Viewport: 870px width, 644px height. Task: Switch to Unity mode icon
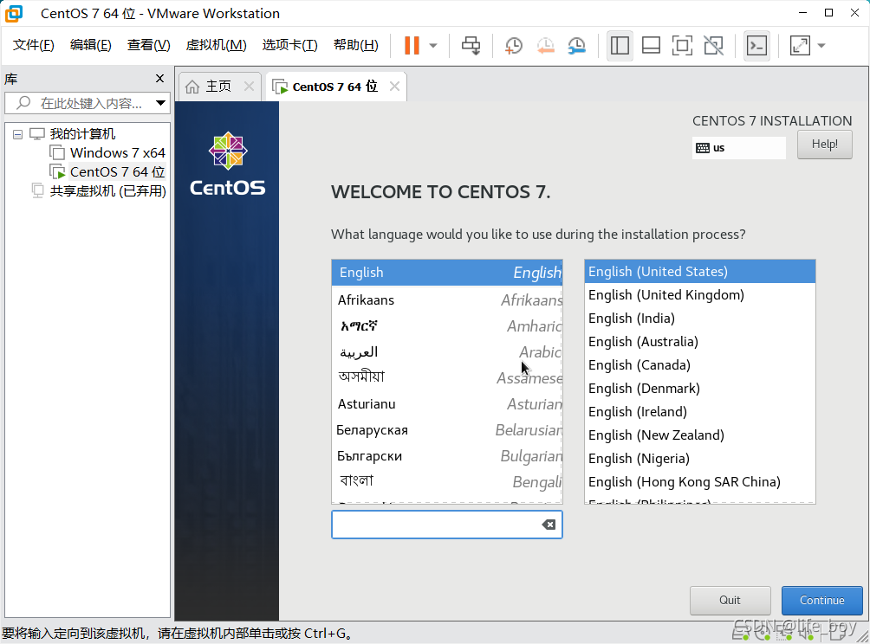pyautogui.click(x=713, y=46)
